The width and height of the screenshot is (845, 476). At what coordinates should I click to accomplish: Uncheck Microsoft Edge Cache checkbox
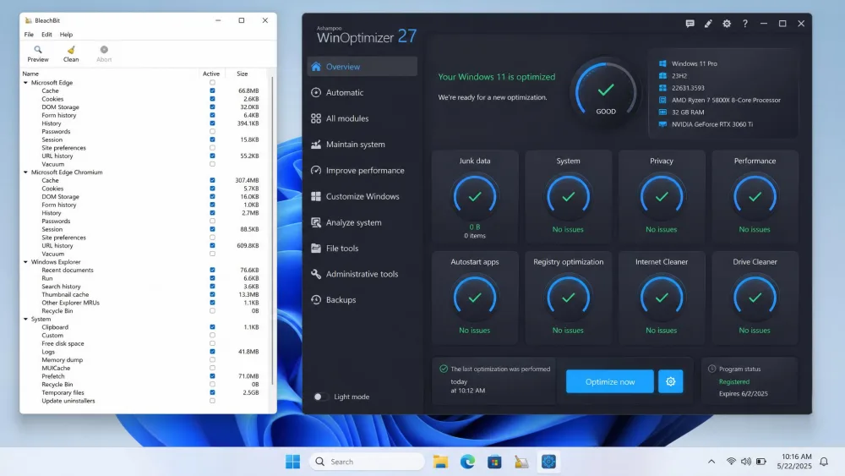[x=212, y=90]
